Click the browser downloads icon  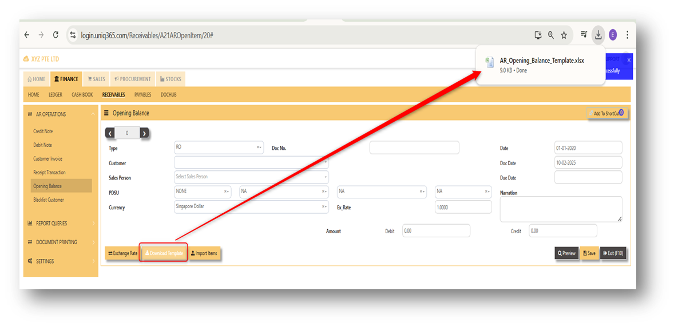(598, 35)
